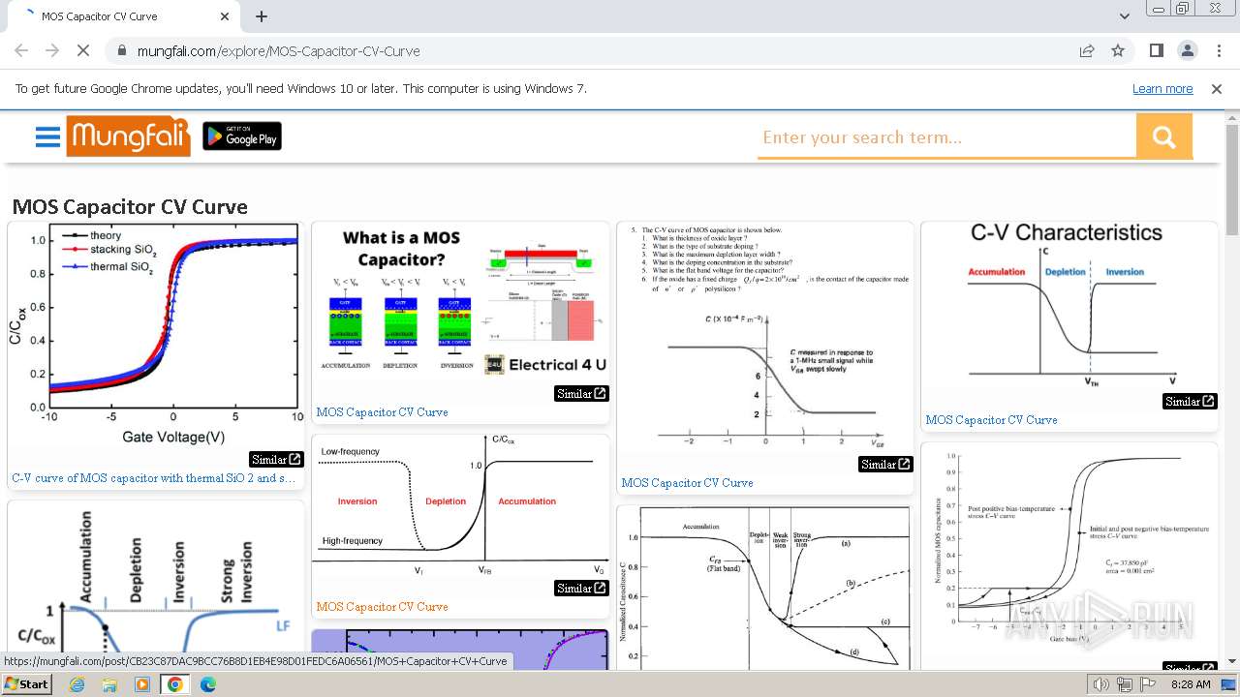1240x697 pixels.
Task: Open Windows Explorer folder in taskbar
Action: tap(109, 684)
